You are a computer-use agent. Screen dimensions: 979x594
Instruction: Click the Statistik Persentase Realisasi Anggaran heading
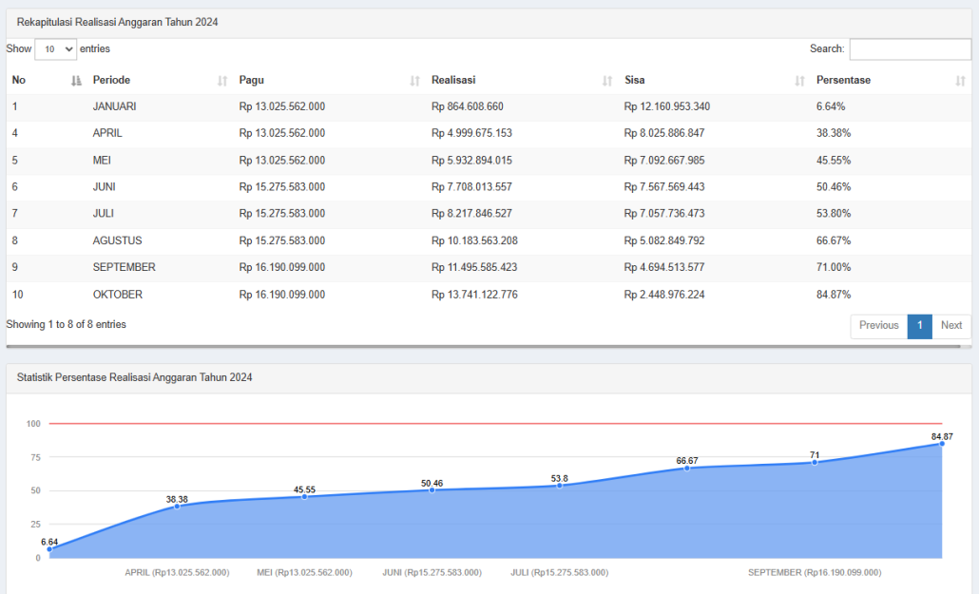(134, 377)
